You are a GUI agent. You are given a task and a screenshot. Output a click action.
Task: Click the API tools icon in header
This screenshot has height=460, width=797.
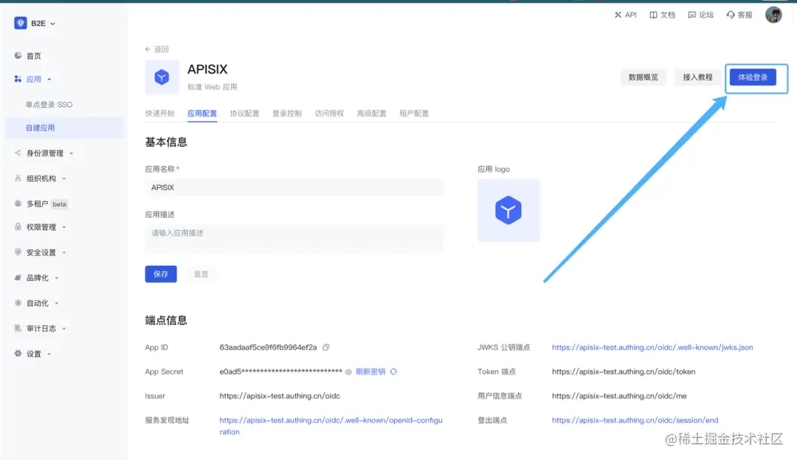pyautogui.click(x=618, y=15)
